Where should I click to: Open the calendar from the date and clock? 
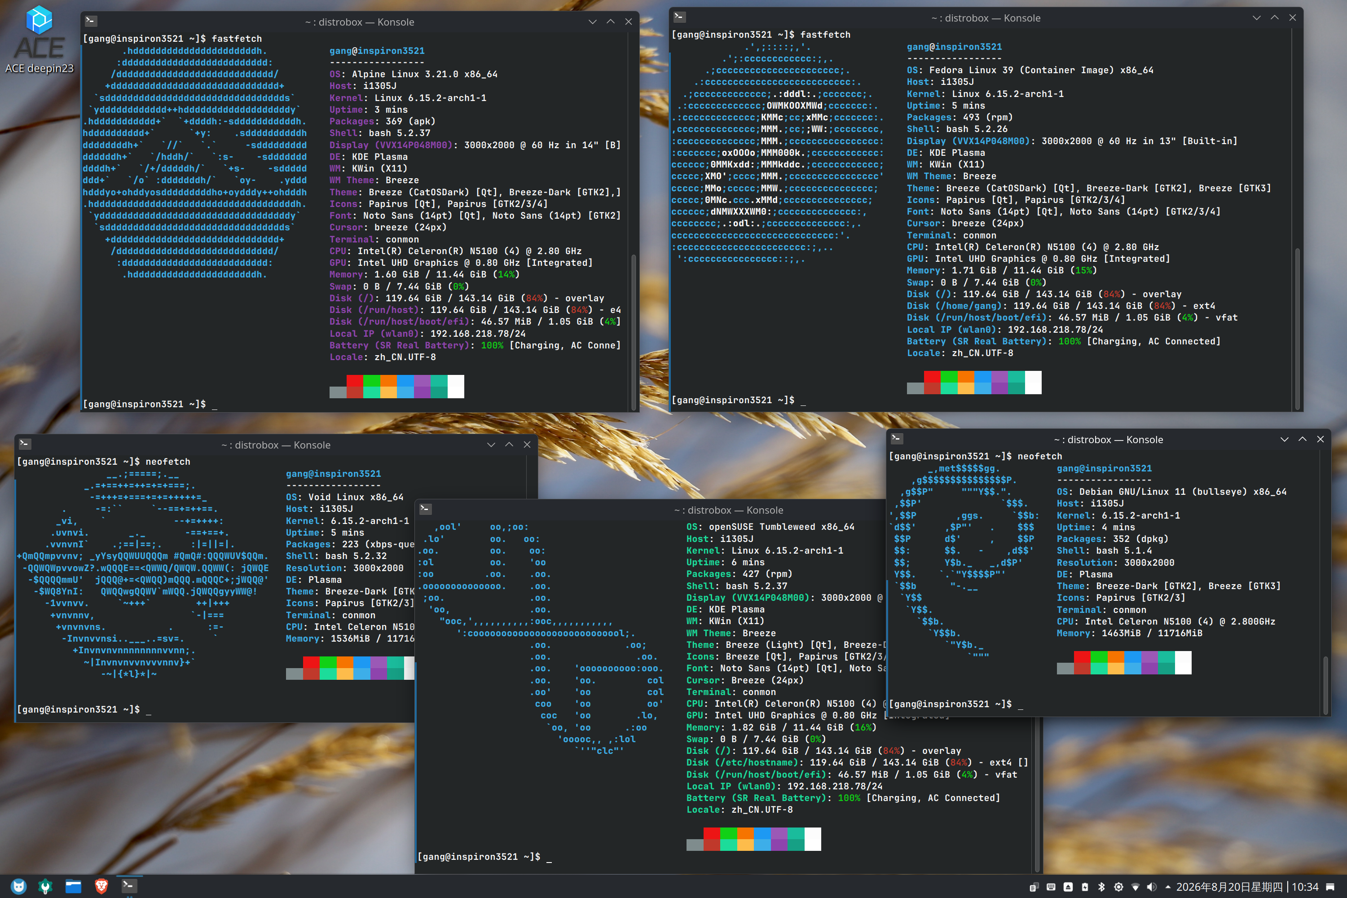pyautogui.click(x=1247, y=887)
